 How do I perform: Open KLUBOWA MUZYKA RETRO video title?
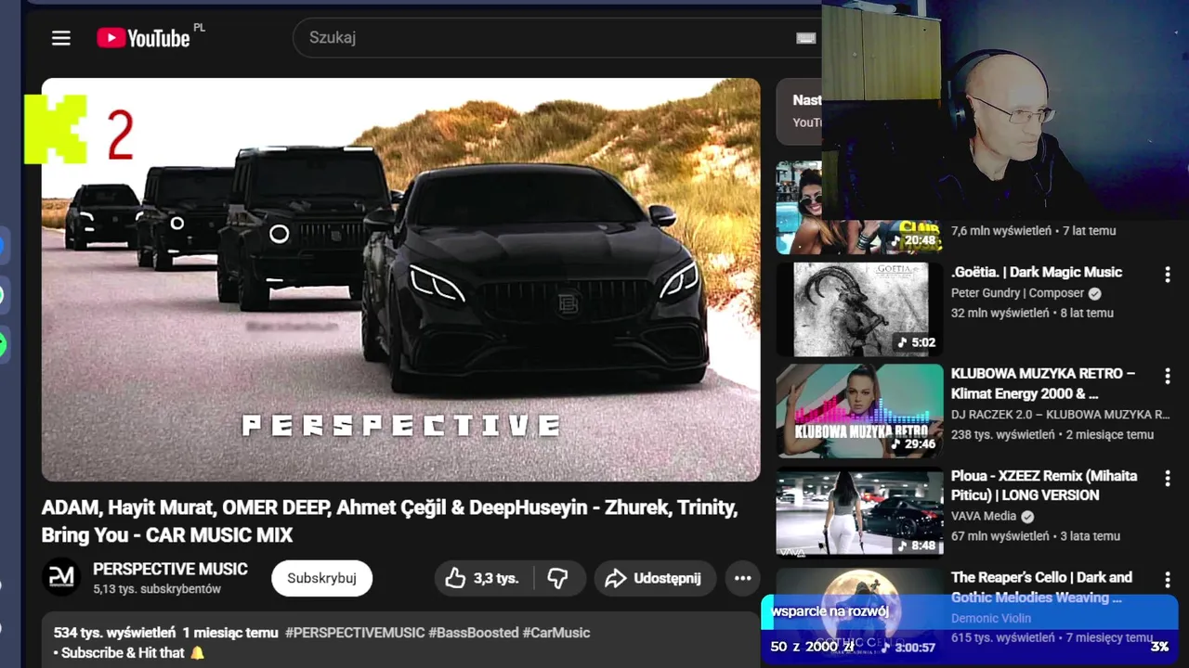(x=1043, y=383)
